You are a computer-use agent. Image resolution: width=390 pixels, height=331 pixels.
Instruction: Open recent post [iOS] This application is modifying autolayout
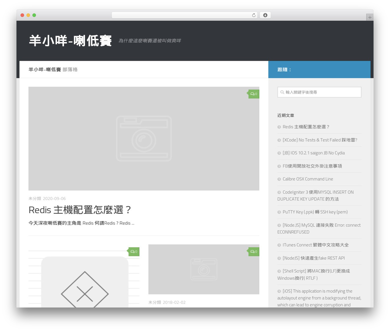[x=319, y=298]
